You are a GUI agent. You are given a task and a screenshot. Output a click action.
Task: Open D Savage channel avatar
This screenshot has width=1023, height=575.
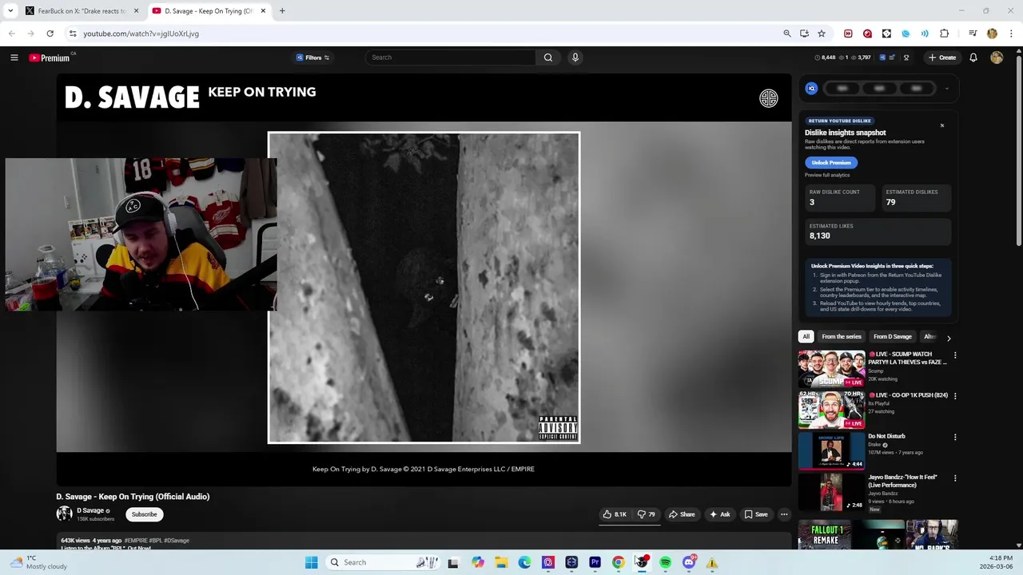(64, 514)
